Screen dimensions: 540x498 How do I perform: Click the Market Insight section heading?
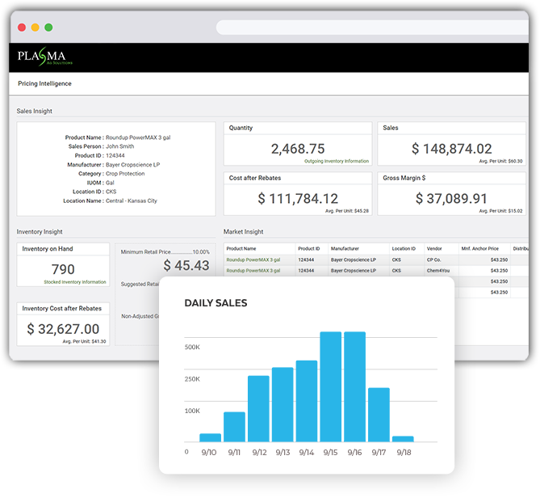[x=244, y=232]
